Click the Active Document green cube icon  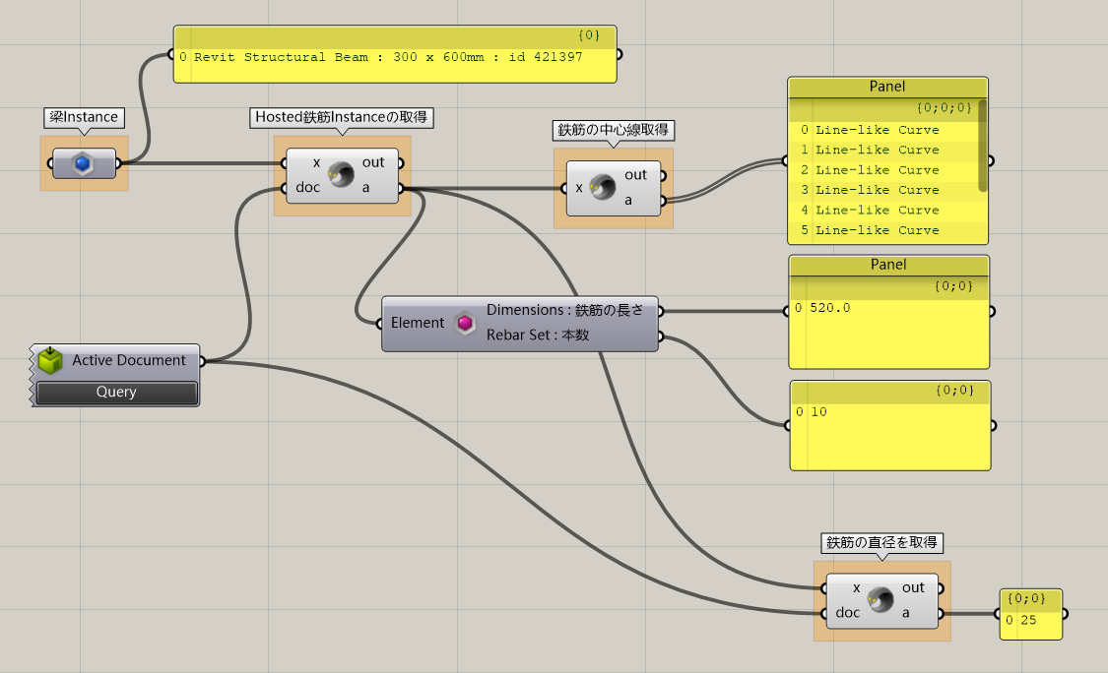click(51, 361)
